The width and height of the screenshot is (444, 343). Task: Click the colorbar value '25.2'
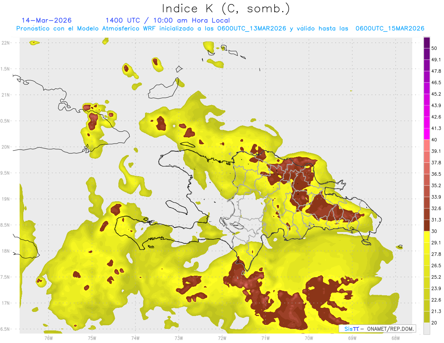click(436, 277)
